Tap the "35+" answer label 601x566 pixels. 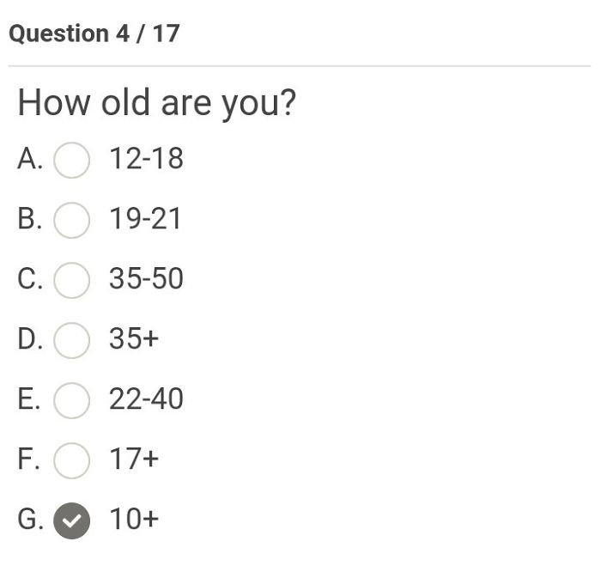134,339
